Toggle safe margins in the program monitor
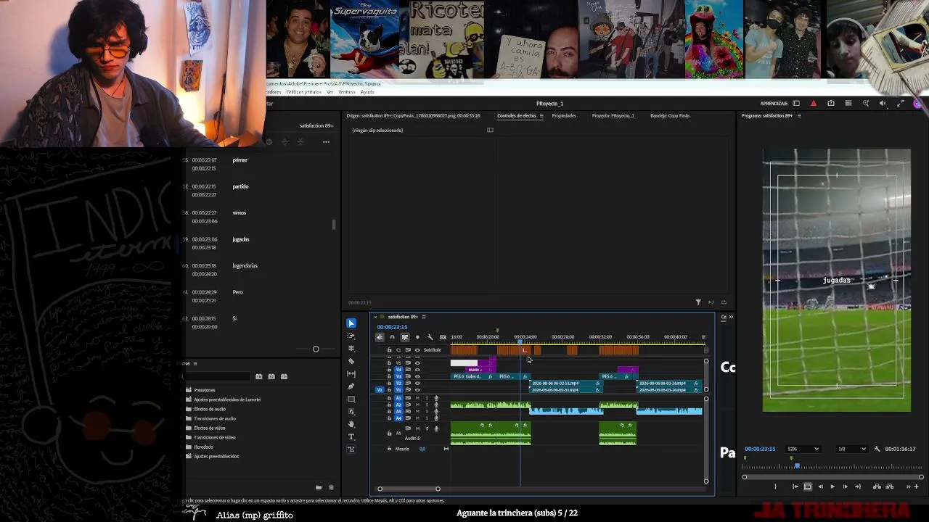The width and height of the screenshot is (929, 522). (x=807, y=486)
